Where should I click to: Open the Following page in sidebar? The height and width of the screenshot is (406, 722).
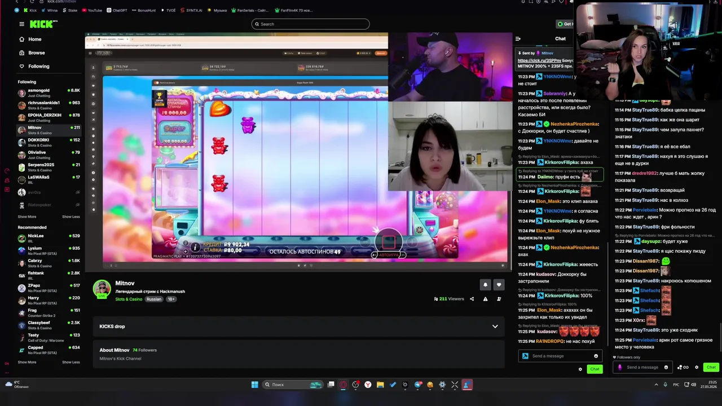pyautogui.click(x=38, y=67)
